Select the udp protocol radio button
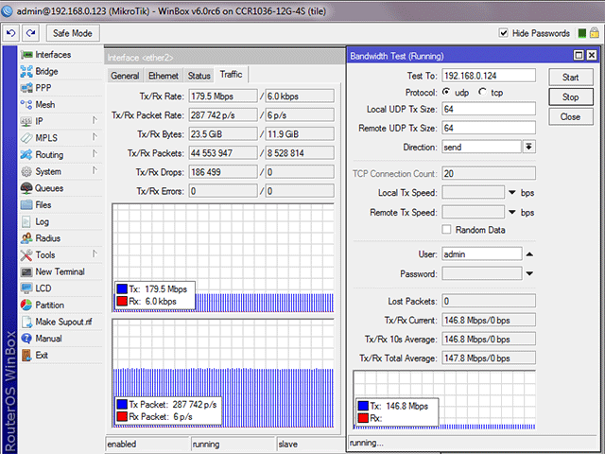 (446, 93)
